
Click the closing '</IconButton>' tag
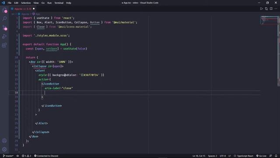click(x=52, y=106)
